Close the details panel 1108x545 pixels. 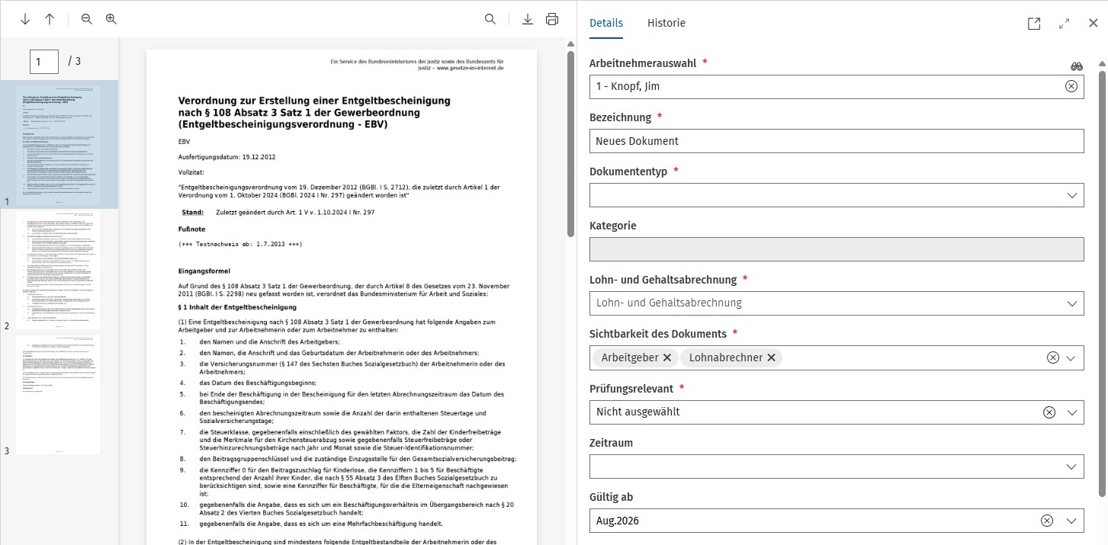coord(1093,24)
